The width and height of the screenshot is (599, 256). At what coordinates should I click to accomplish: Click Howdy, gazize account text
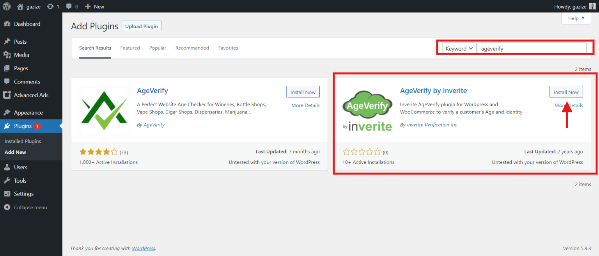[x=570, y=6]
